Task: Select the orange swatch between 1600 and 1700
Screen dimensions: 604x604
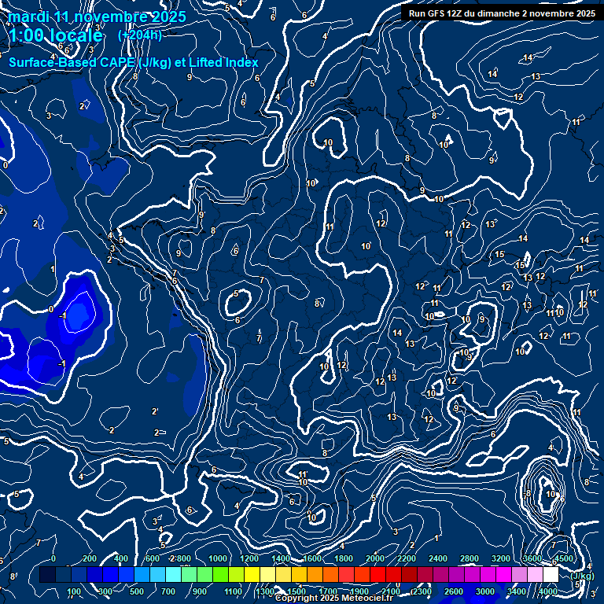Action: 315,574
